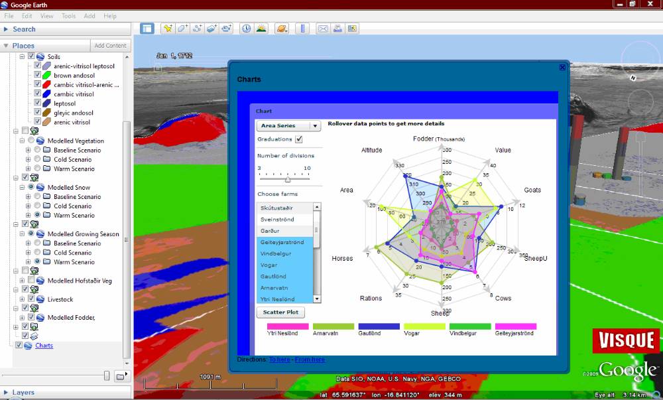663x400 pixels.
Task: Toggle sunlight with the sun icon
Action: coord(262,29)
